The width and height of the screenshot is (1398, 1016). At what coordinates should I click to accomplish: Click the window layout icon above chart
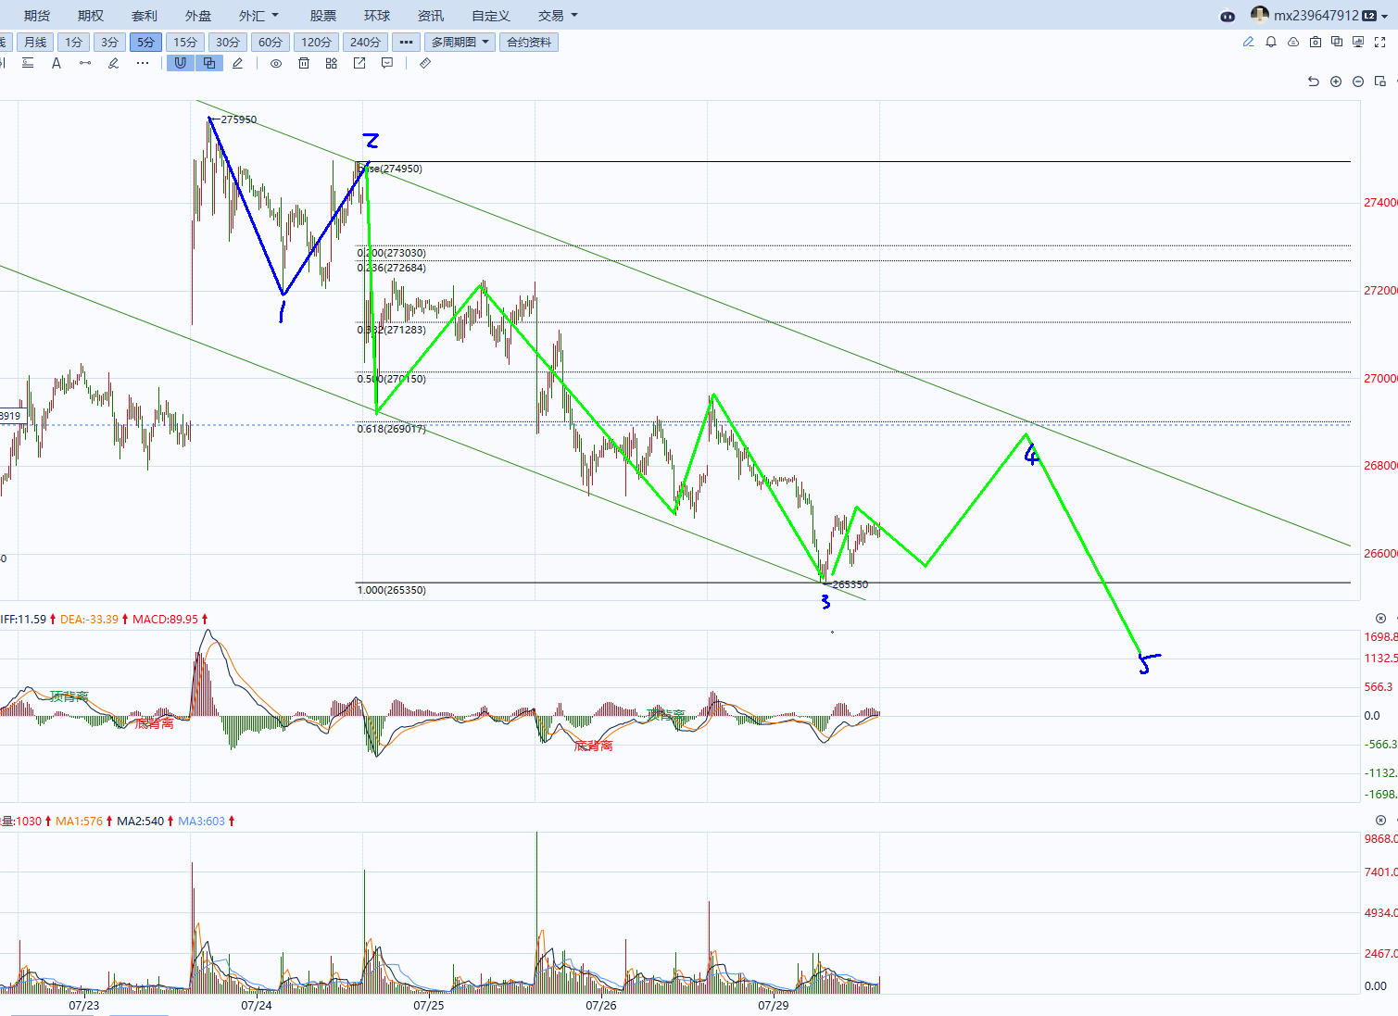click(1380, 82)
